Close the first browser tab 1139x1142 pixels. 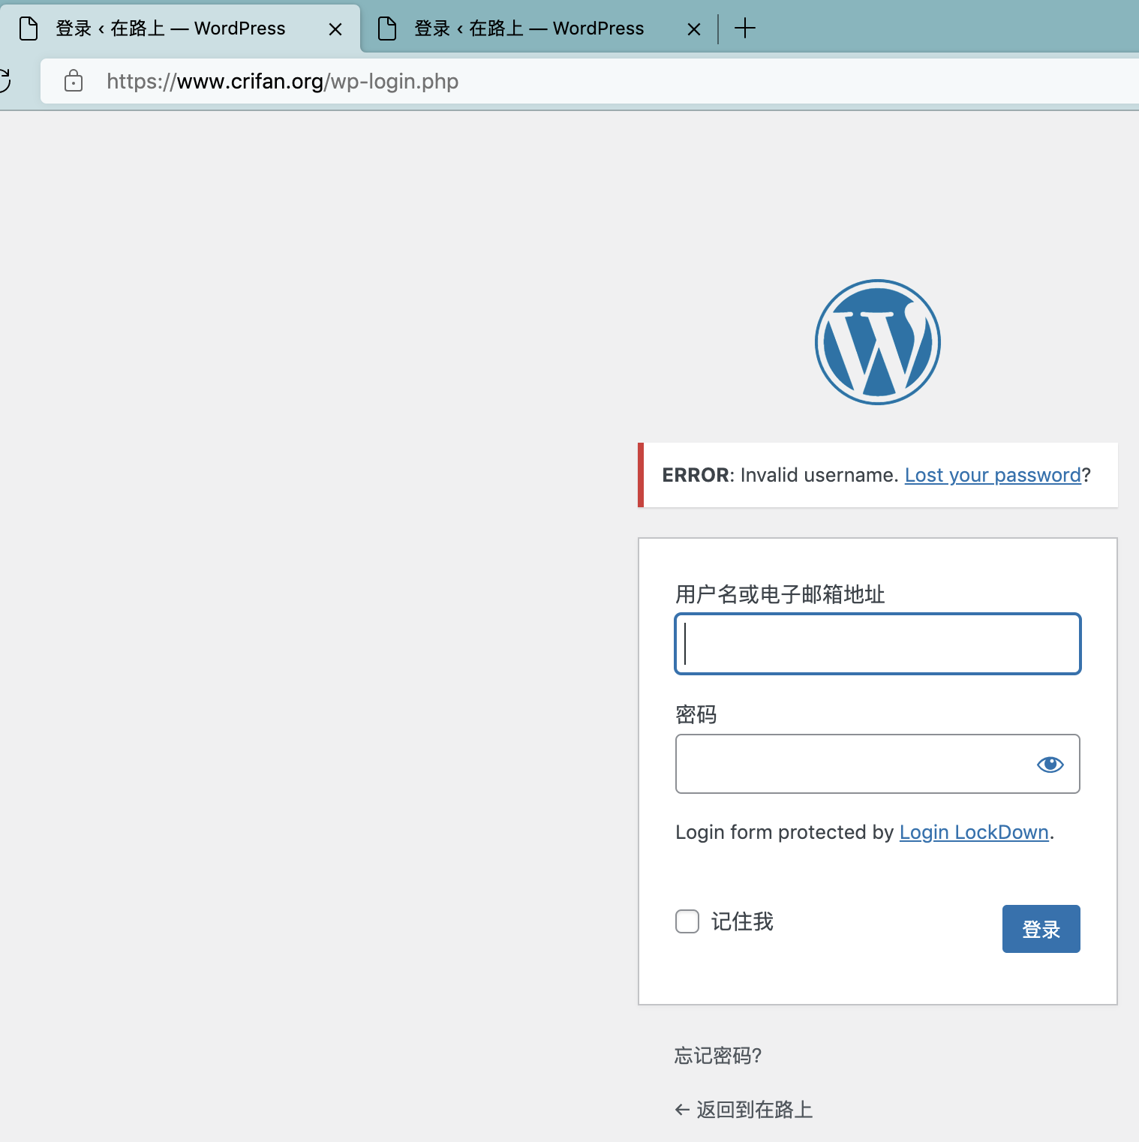click(335, 29)
